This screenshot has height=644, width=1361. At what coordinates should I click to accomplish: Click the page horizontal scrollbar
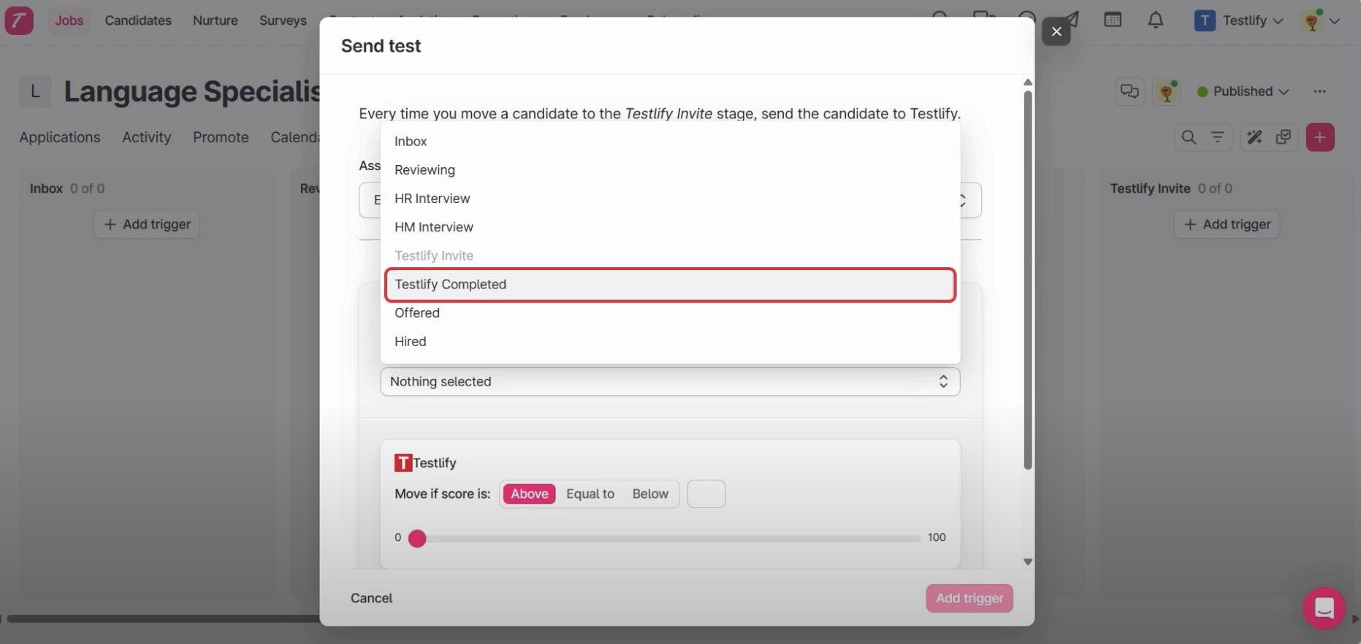point(164,619)
